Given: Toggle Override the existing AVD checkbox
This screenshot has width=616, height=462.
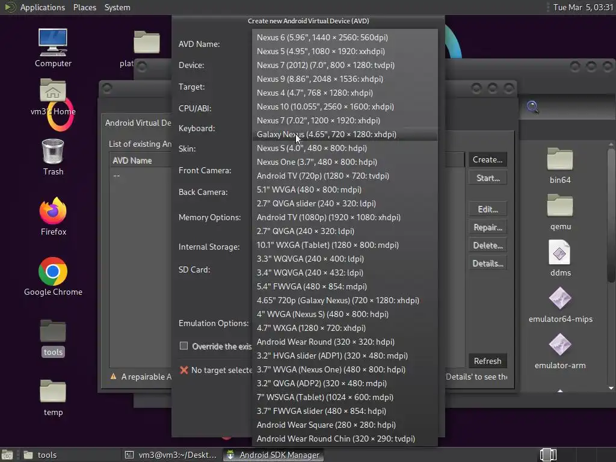Looking at the screenshot, I should click(x=183, y=346).
